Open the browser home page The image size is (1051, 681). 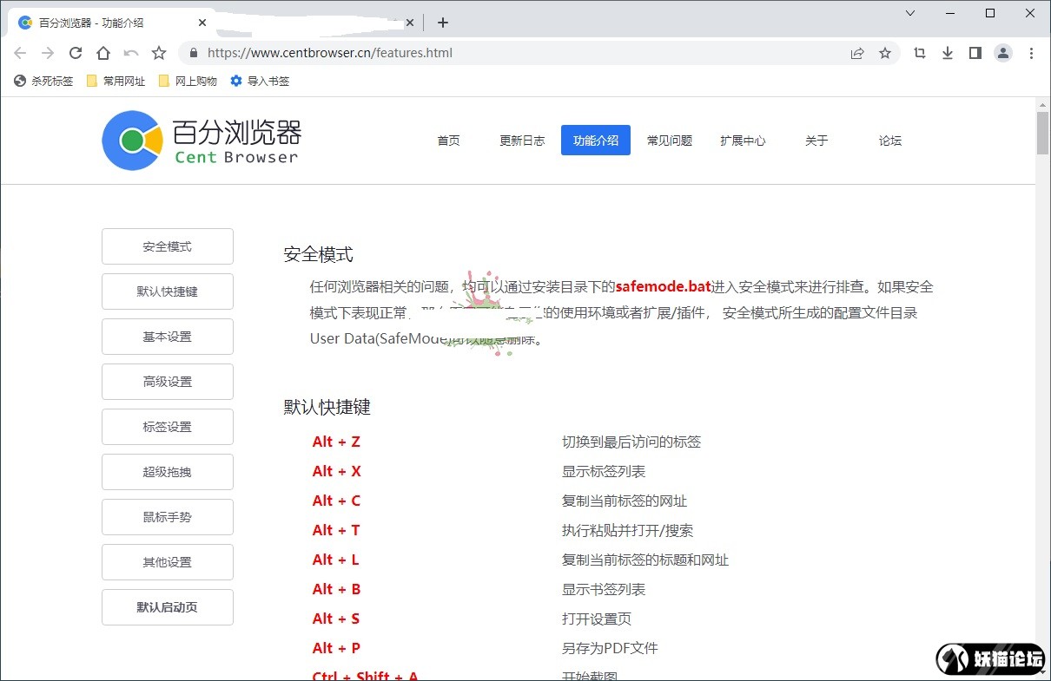(103, 53)
